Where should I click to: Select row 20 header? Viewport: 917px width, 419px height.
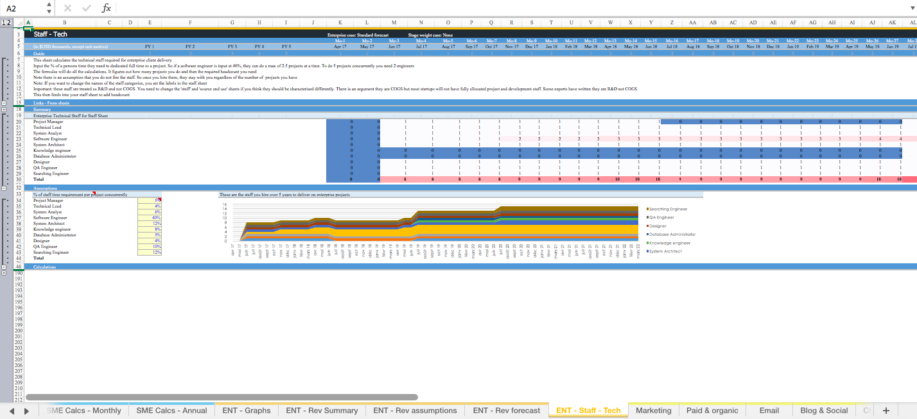tap(19, 121)
